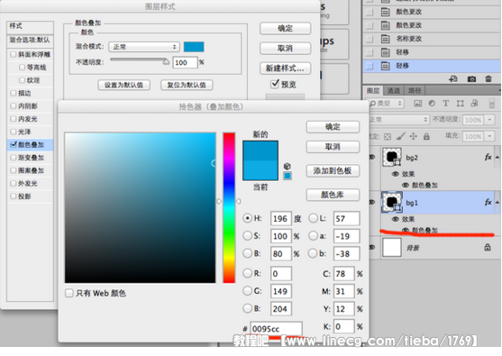502x356 pixels.
Task: Open the 混合模式 blend mode dropdown
Action: [143, 47]
